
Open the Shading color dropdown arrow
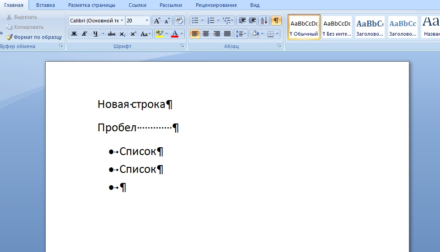263,34
